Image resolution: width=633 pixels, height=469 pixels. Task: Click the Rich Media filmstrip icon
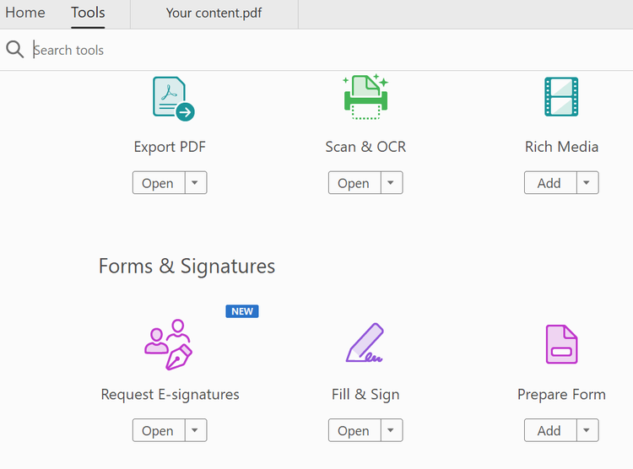tap(561, 97)
